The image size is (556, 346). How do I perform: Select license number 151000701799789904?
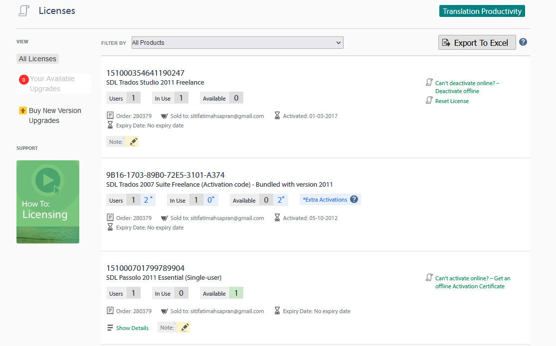coord(146,268)
